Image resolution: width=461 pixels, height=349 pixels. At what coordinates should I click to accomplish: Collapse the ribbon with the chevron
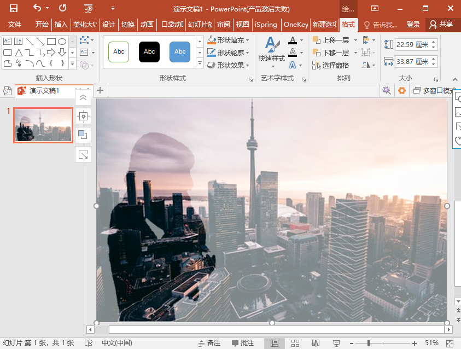[455, 79]
